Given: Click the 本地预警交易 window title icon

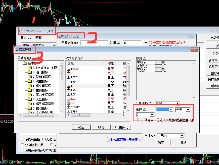Looking at the screenshot, I should pos(20,31).
